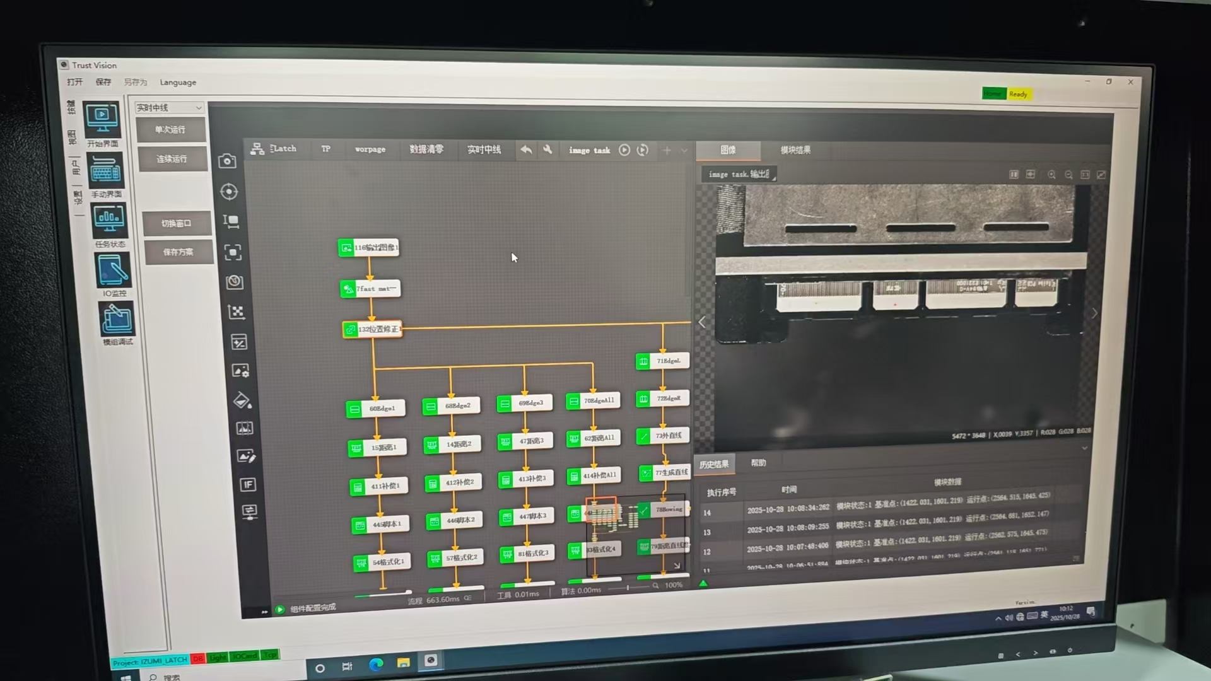
Task: Switch to the 图像 tab
Action: [728, 150]
